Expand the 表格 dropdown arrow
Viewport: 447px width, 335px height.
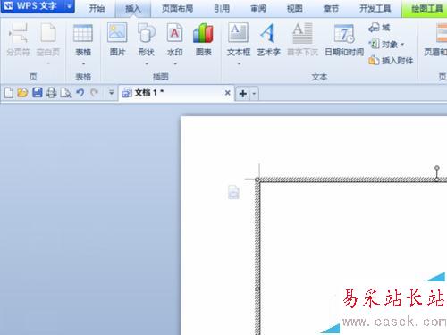click(x=83, y=63)
